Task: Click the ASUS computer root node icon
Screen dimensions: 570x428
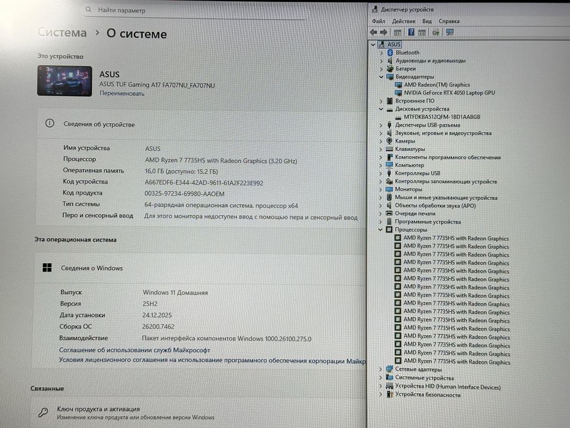Action: click(x=381, y=45)
